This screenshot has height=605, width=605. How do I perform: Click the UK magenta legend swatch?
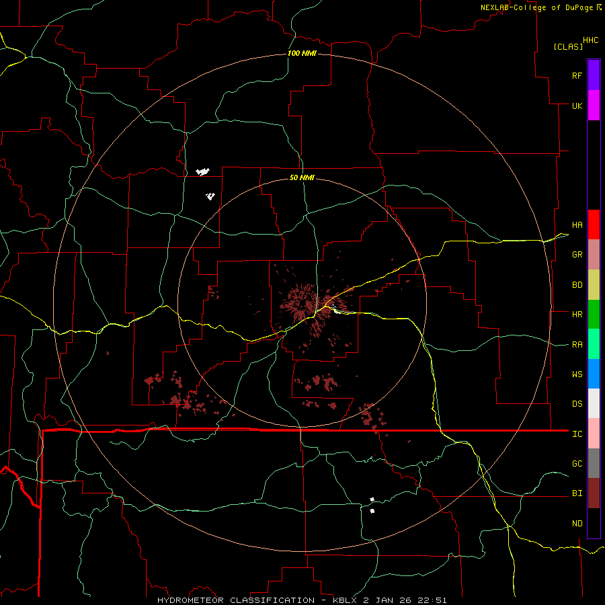594,106
